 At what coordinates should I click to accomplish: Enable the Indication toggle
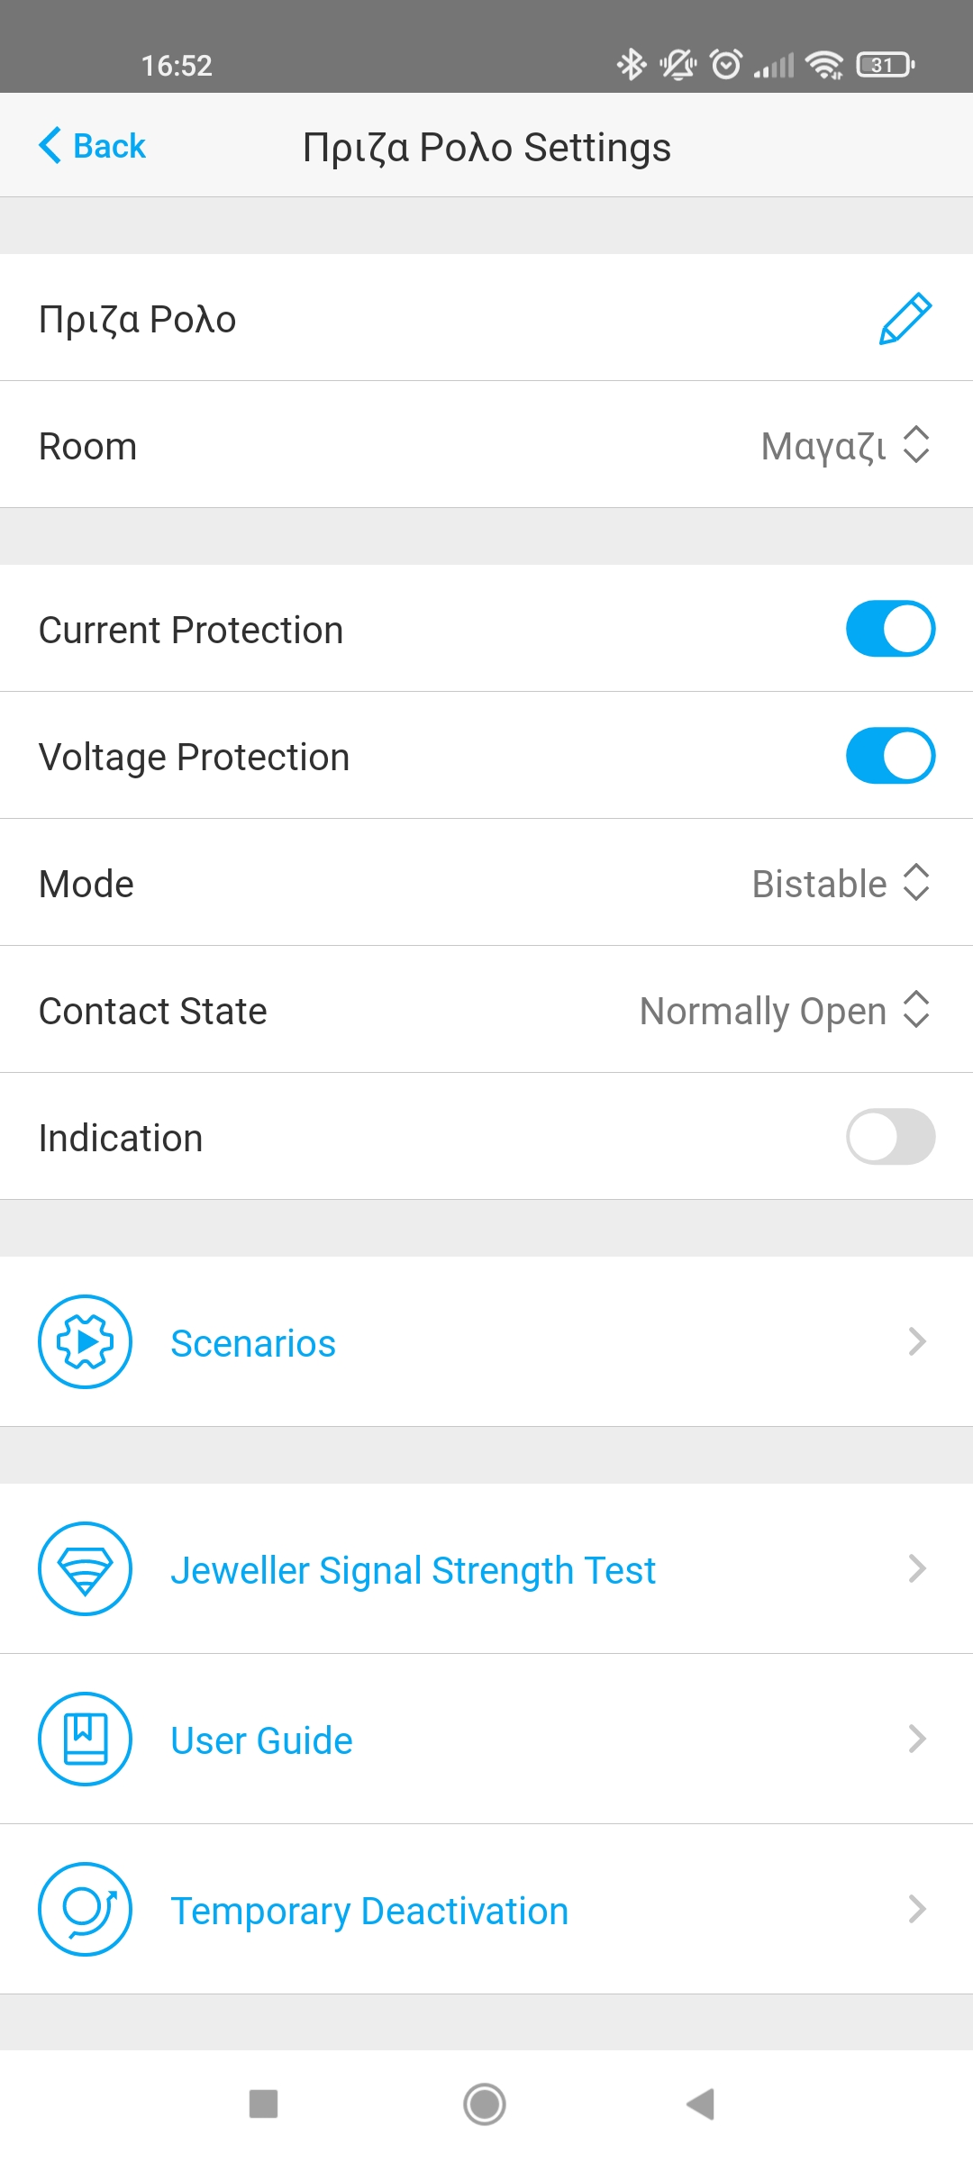pos(890,1136)
